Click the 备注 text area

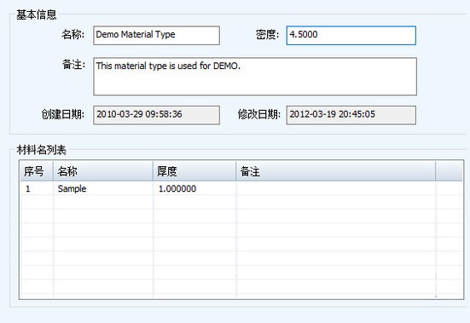(255, 77)
